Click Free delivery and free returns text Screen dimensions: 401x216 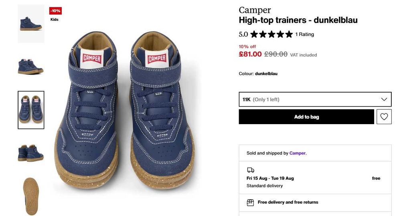[288, 202]
